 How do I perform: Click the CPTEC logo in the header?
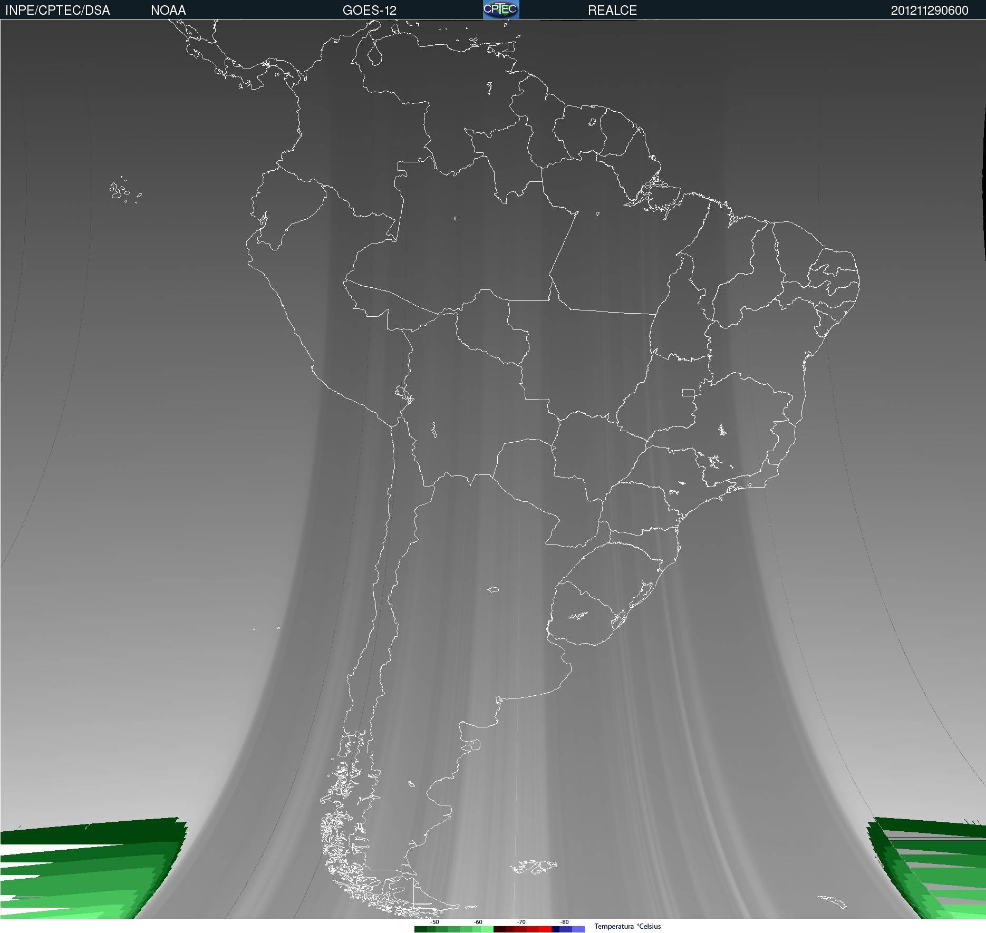click(x=501, y=9)
